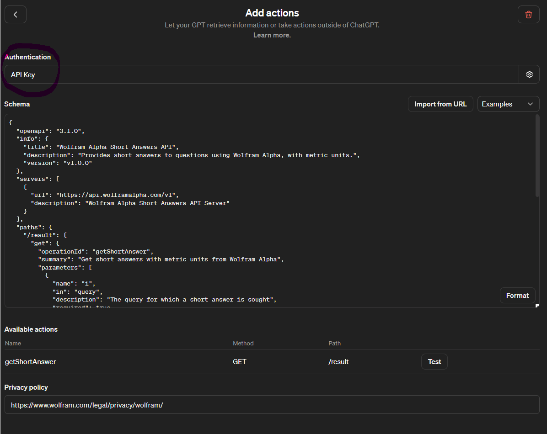Click the API Key authentication field
Viewport: 547px width, 434px height.
262,74
